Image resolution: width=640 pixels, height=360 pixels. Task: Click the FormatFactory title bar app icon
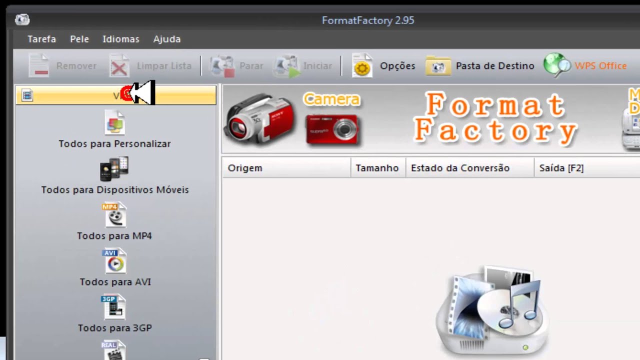pyautogui.click(x=22, y=20)
